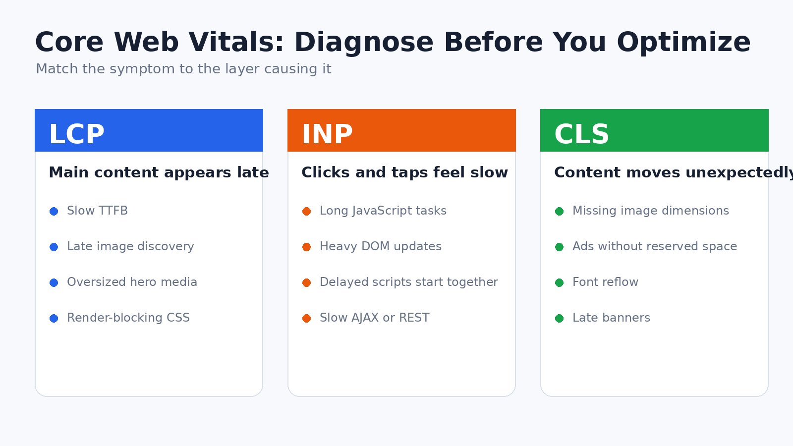
Task: Click the green bullet beside Missing image dimensions
Action: point(560,212)
